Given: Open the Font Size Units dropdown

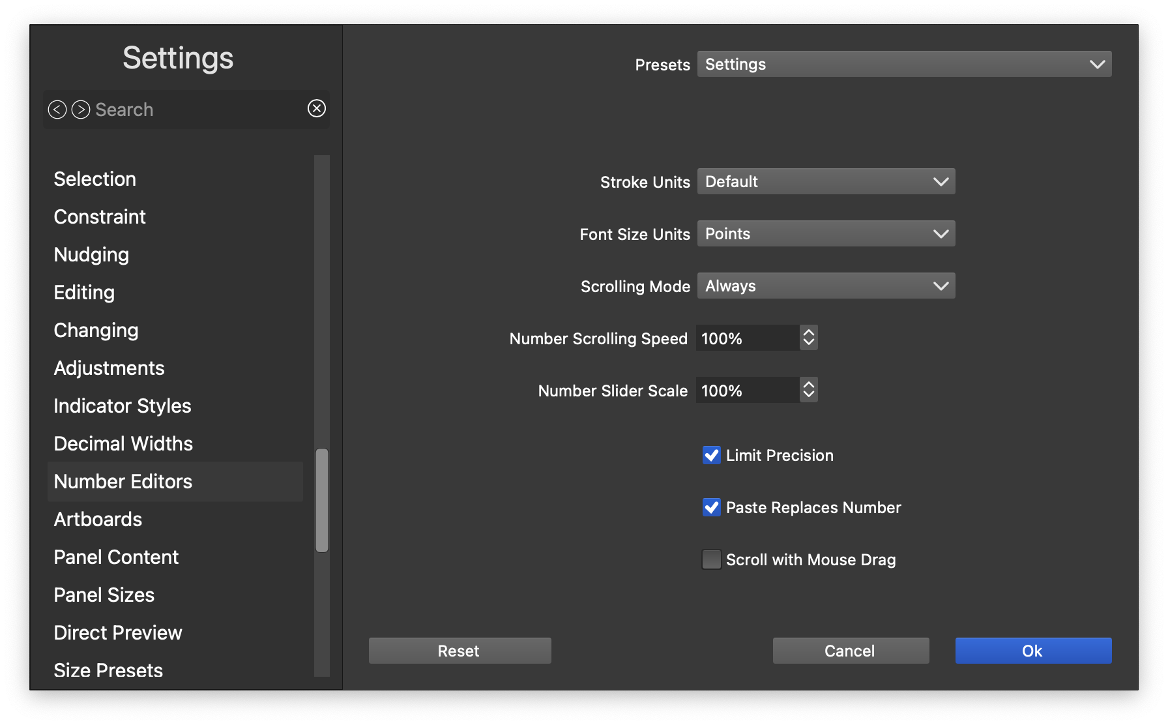Looking at the screenshot, I should [x=826, y=233].
